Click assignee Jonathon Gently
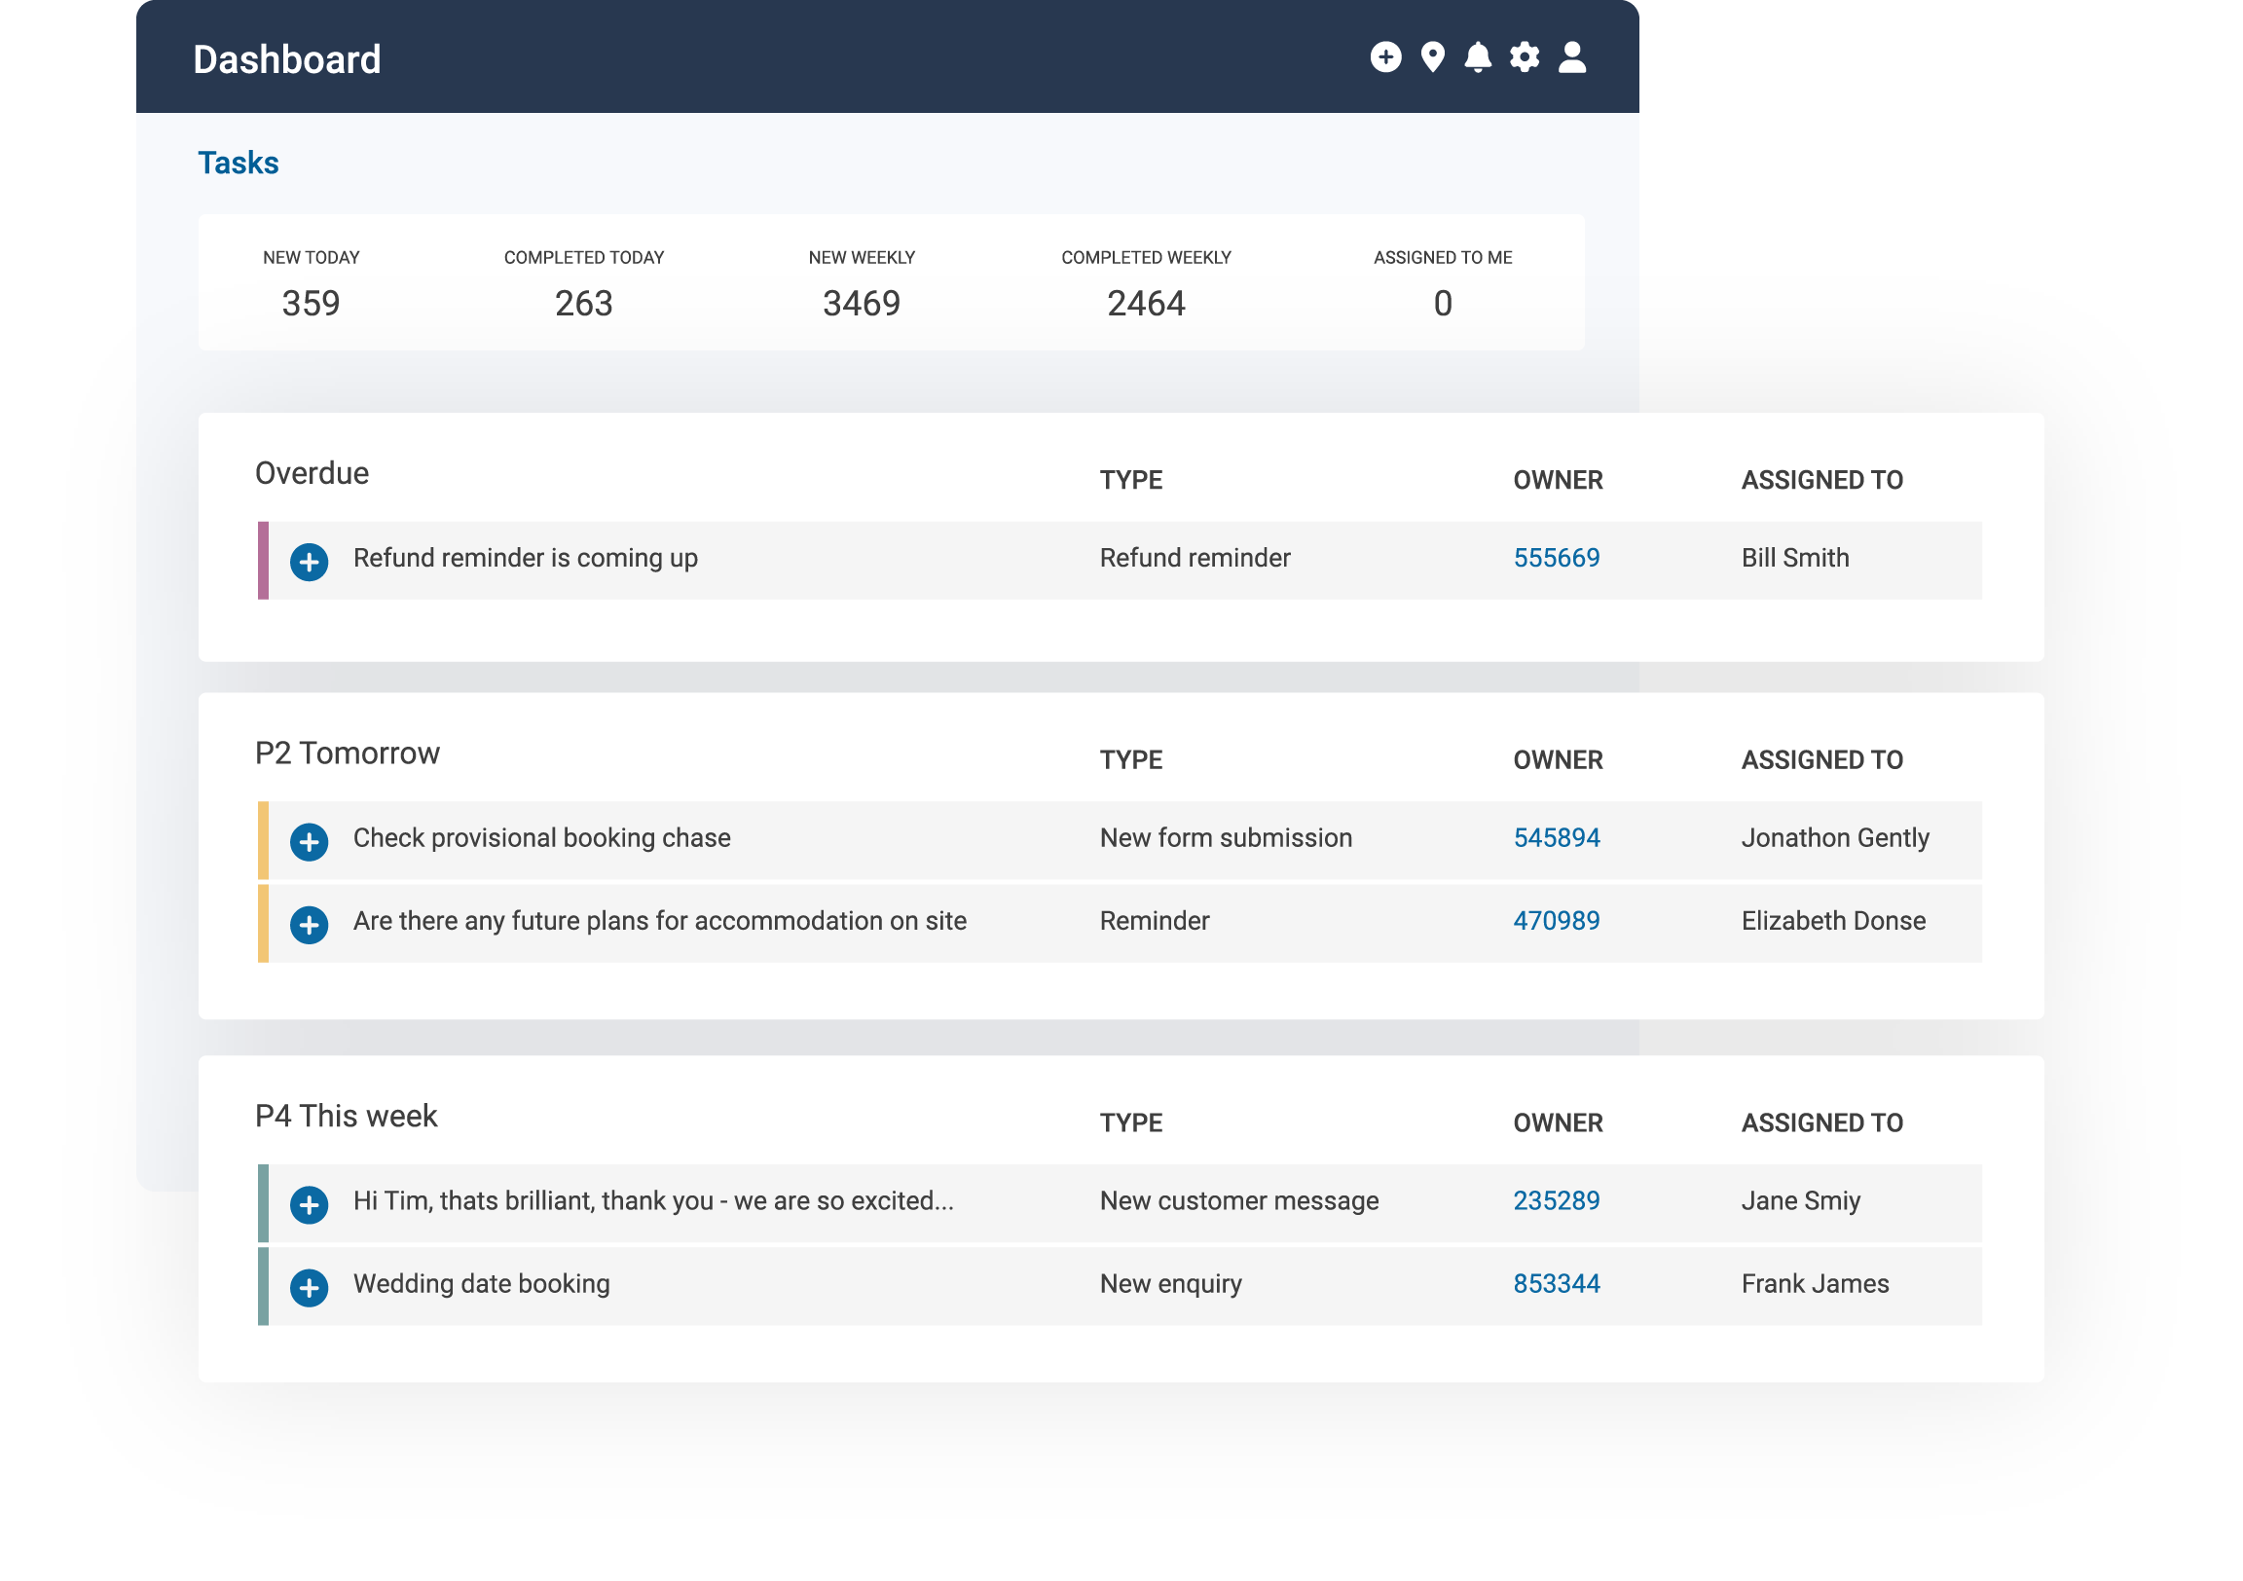The height and width of the screenshot is (1581, 2243). point(1836,838)
